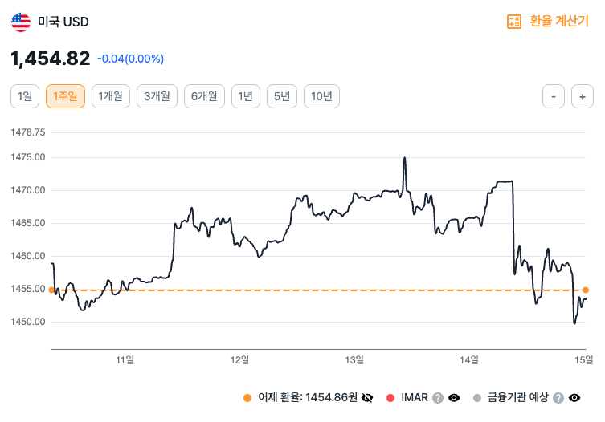Viewport: 605px width, 422px height.
Task: Click the help icon beside 금융기관 예상
Action: pos(558,397)
